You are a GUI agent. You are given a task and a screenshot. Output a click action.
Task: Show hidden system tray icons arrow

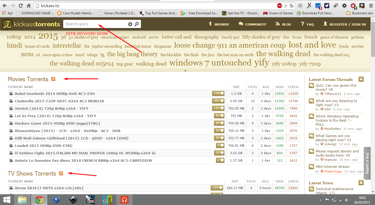[x=320, y=200]
